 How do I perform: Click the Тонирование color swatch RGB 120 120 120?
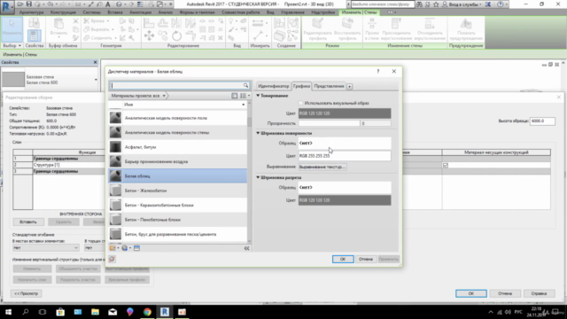point(345,113)
